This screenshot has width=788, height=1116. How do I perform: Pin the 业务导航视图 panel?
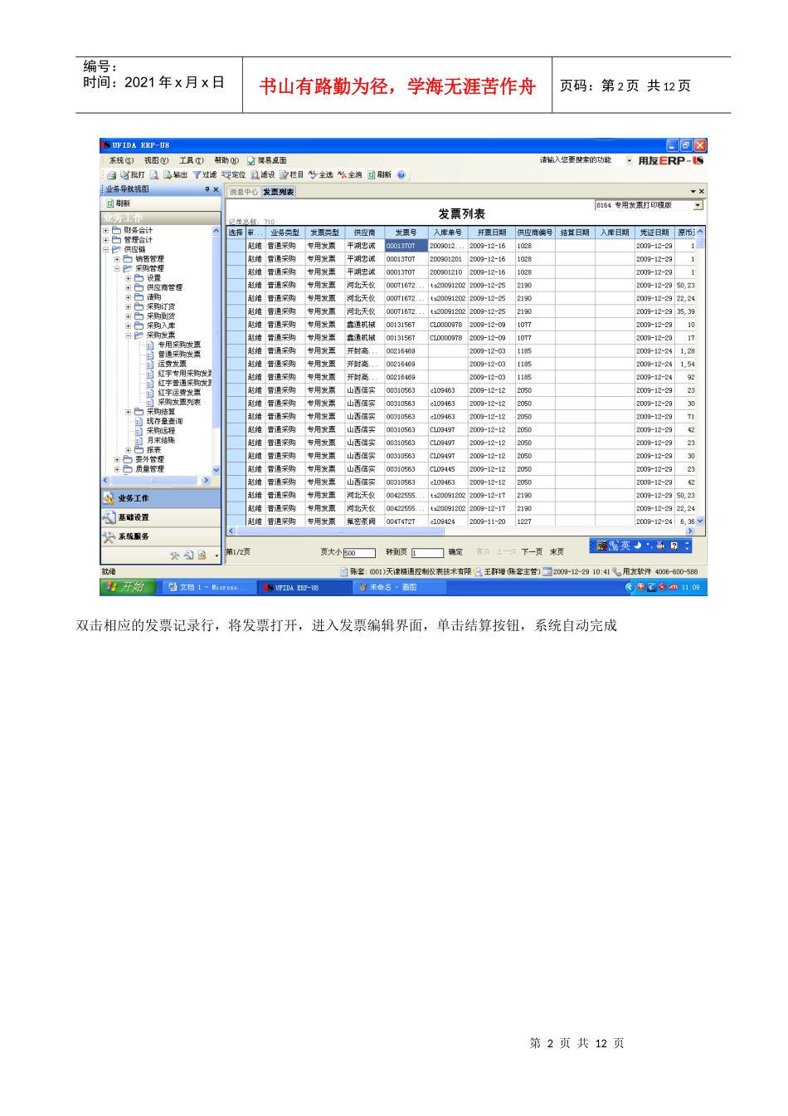pos(207,189)
